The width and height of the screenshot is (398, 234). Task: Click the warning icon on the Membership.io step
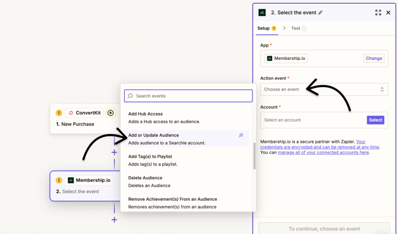(59, 180)
